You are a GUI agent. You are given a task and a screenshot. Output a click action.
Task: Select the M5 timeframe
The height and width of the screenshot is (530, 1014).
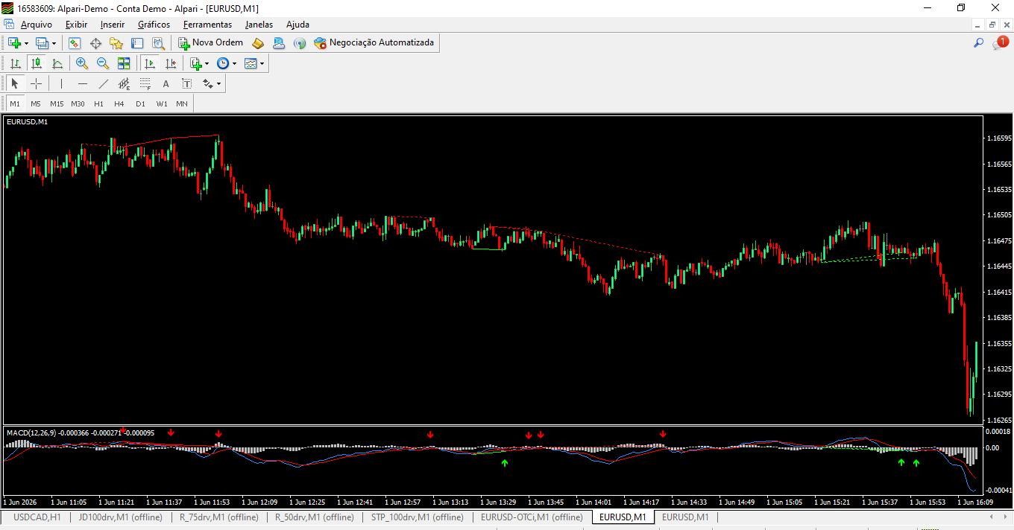pos(36,103)
